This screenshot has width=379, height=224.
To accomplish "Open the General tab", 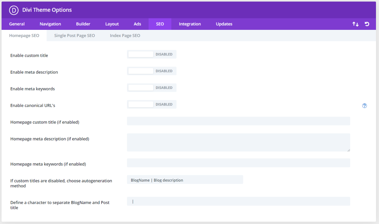I will tap(17, 24).
